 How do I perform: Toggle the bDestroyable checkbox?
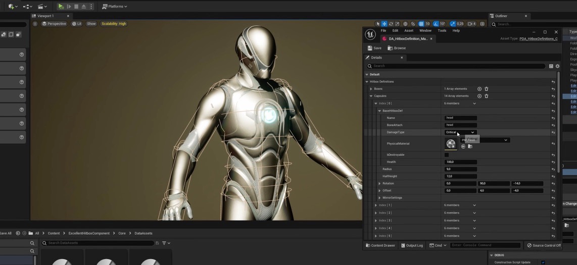pos(447,155)
